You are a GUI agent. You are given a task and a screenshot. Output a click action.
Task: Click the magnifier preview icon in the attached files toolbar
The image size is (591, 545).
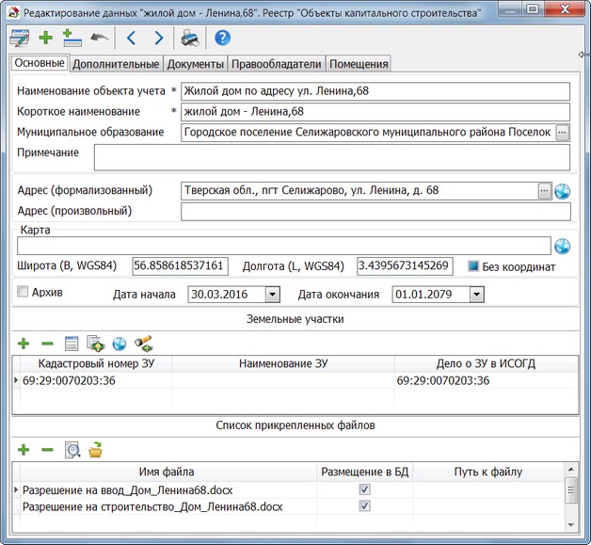pyautogui.click(x=71, y=450)
